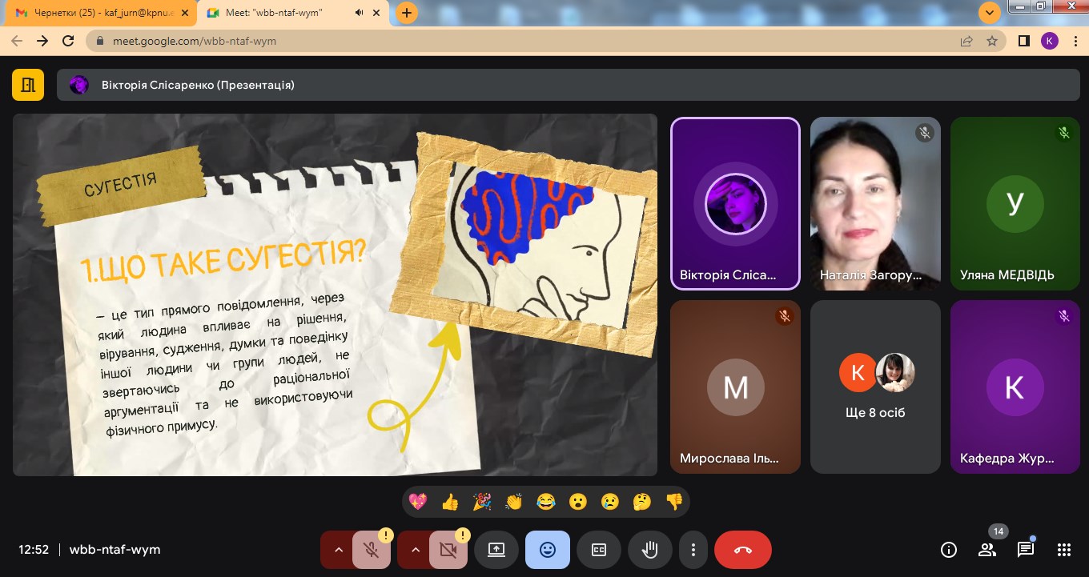
Task: Open more options three-dot menu
Action: click(x=693, y=550)
